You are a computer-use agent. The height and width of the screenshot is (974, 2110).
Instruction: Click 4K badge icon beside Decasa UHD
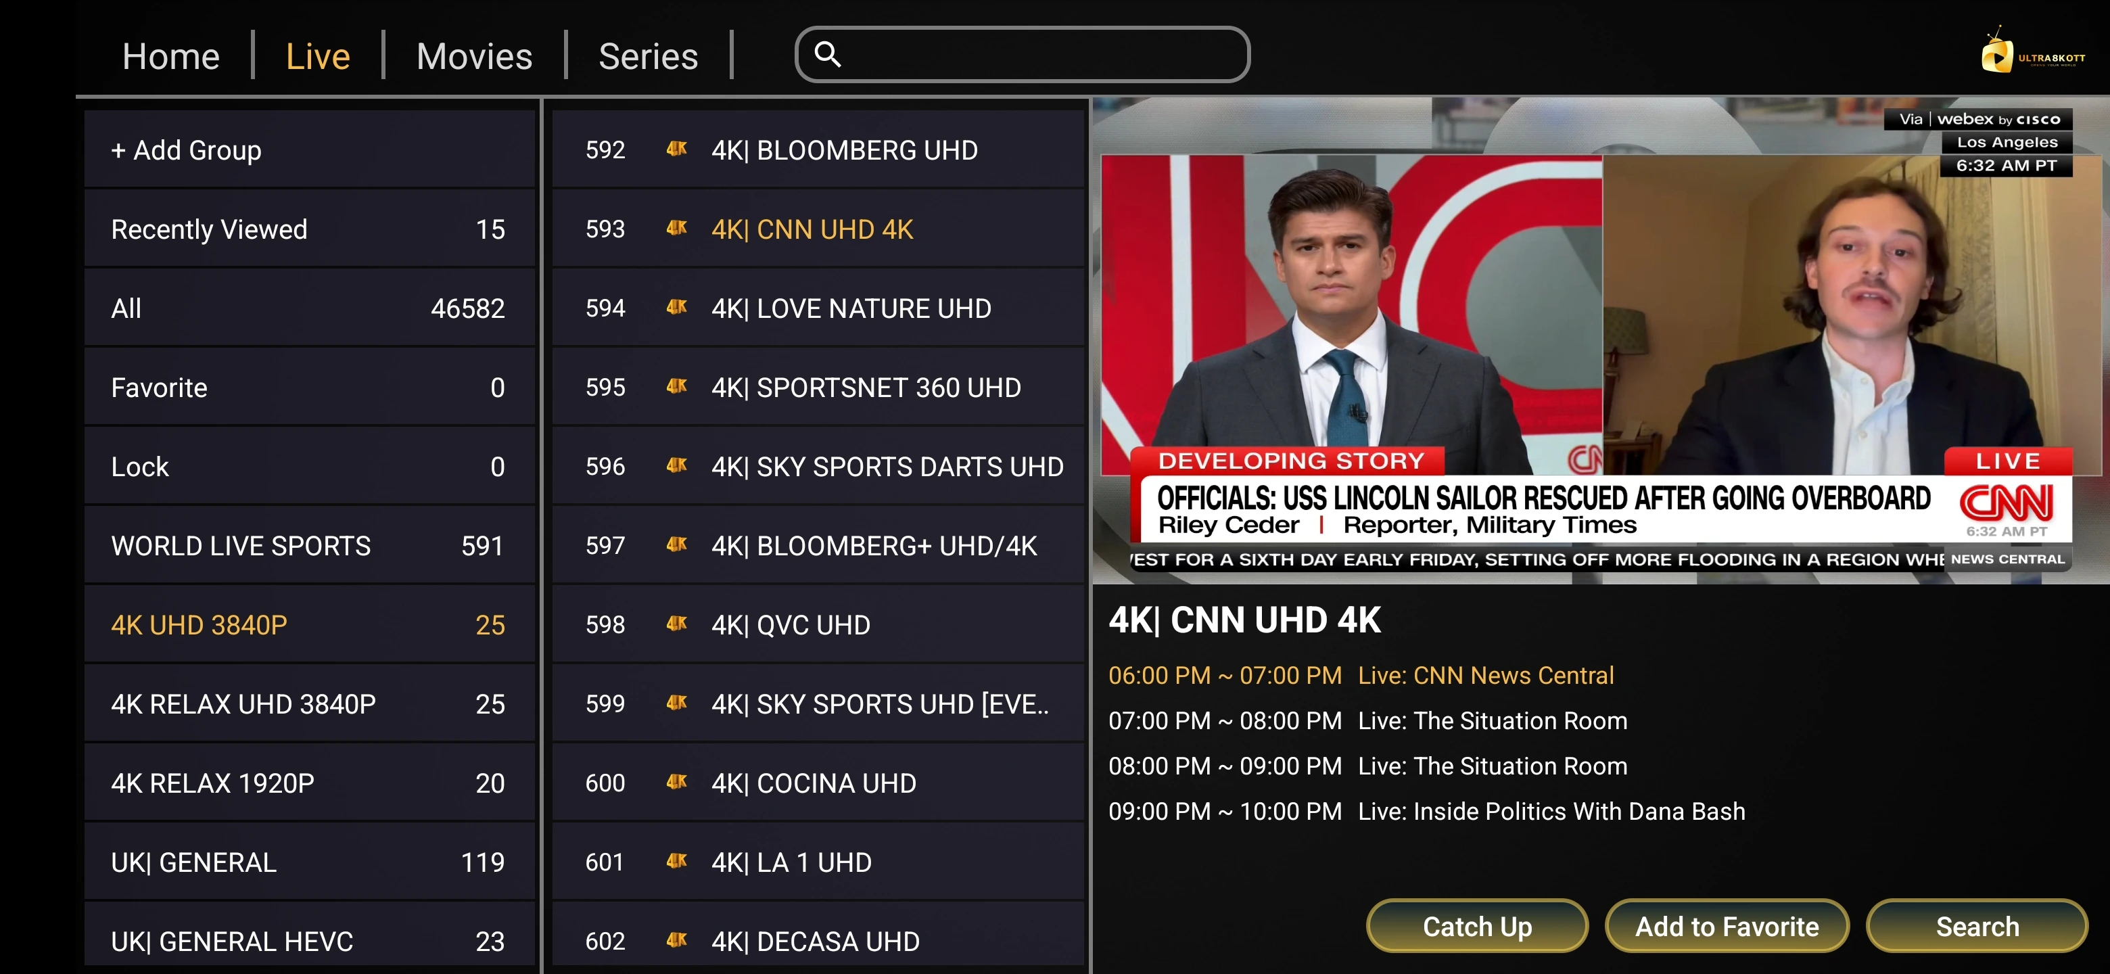pyautogui.click(x=676, y=940)
